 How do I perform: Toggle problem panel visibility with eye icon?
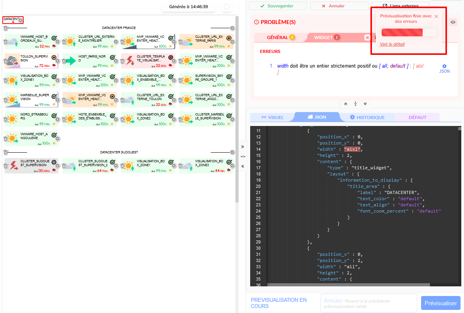453,22
